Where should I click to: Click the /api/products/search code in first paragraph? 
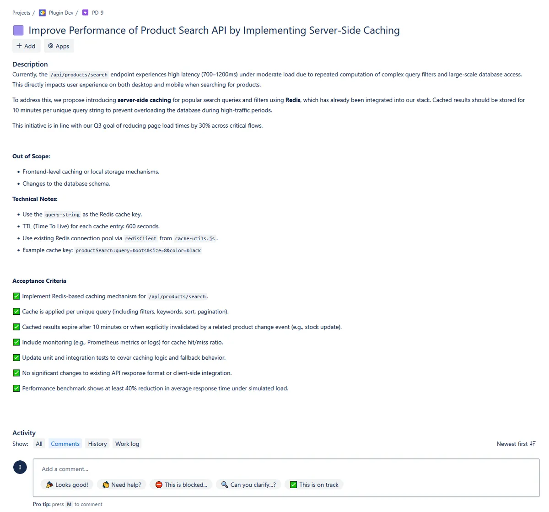coord(79,75)
